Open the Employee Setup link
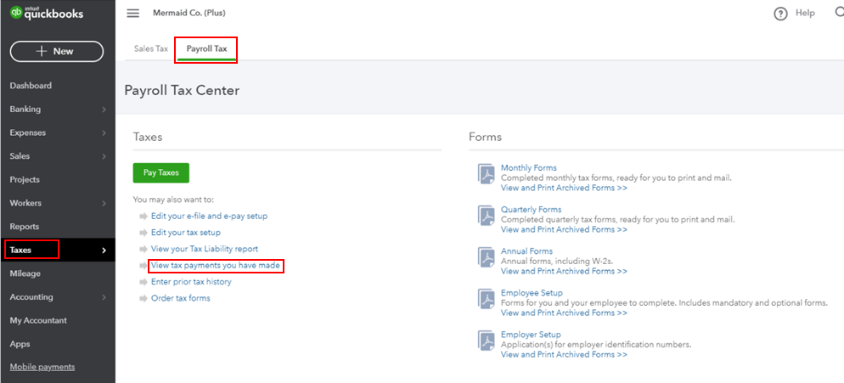The width and height of the screenshot is (844, 383). (532, 293)
